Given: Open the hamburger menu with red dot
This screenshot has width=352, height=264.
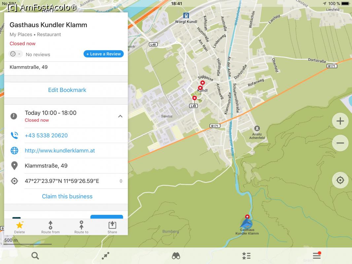Looking at the screenshot, I should 317,256.
